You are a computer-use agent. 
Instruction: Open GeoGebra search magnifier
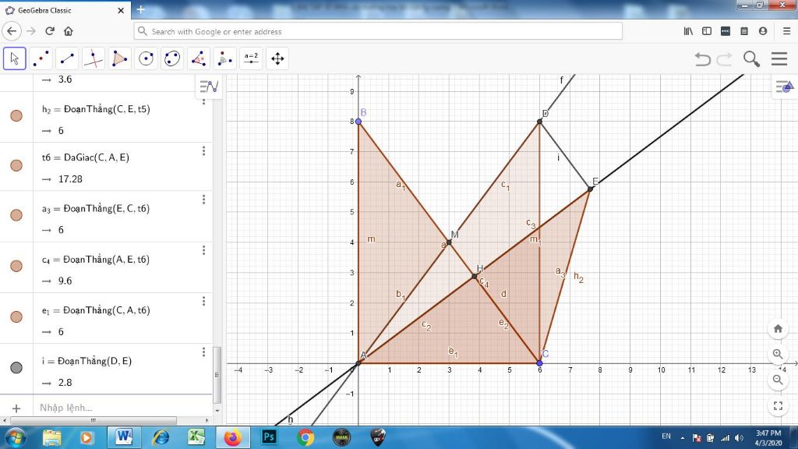751,59
